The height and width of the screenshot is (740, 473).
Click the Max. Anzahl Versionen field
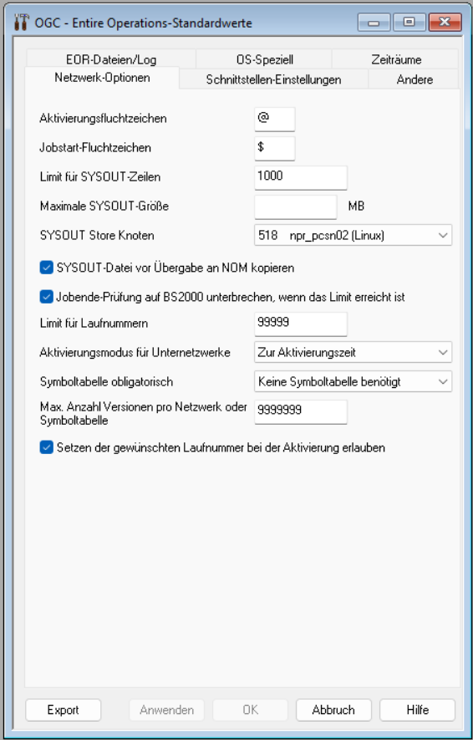(300, 411)
